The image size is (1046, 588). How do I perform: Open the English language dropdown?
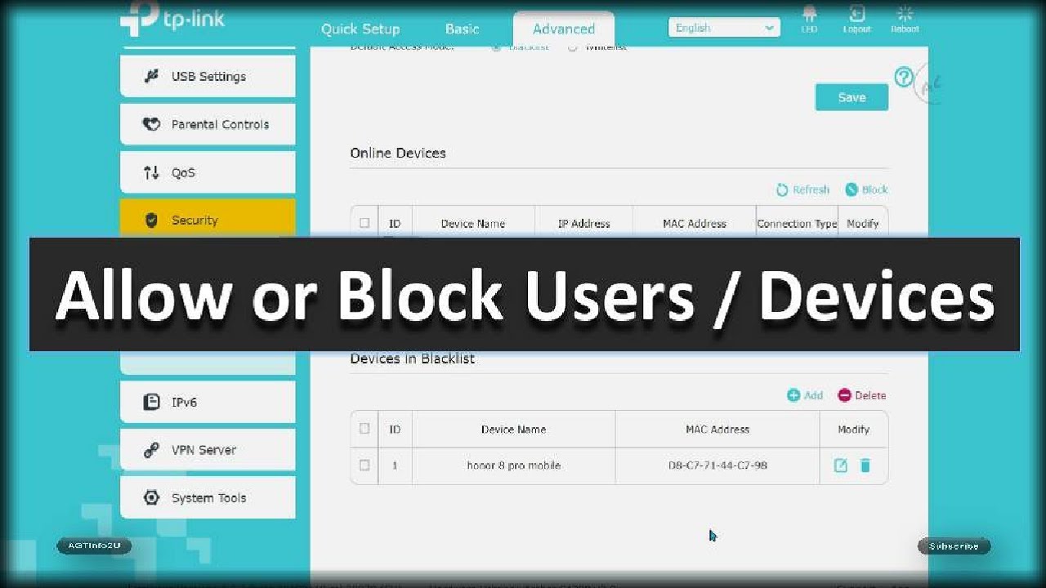point(724,28)
